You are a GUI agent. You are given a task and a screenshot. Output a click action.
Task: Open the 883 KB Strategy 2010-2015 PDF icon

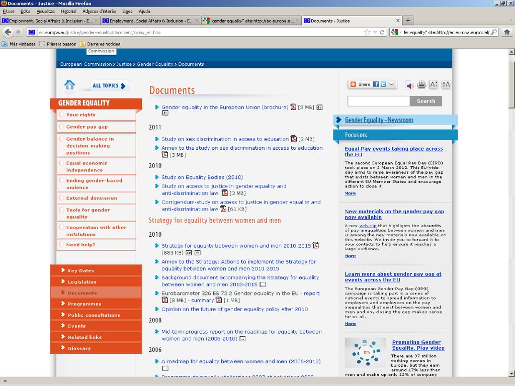point(316,245)
